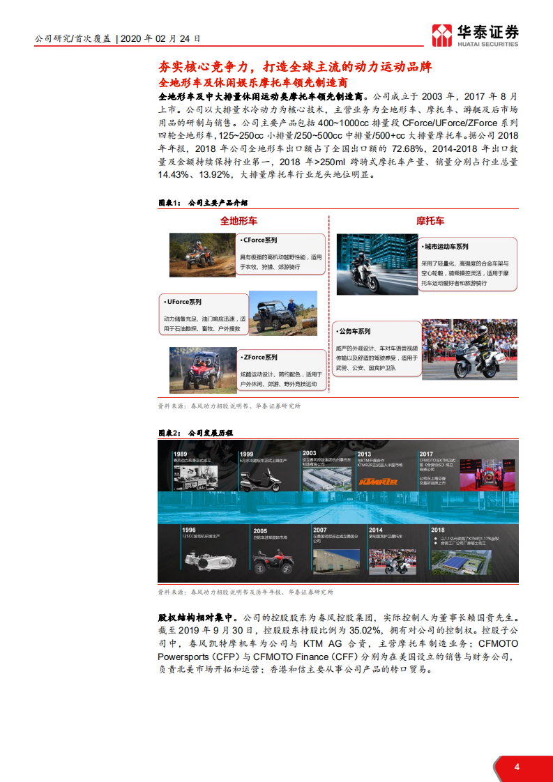Viewport: 553px width, 782px height.
Task: Click the 2014 guard motorcycle entry
Action: coord(393,550)
